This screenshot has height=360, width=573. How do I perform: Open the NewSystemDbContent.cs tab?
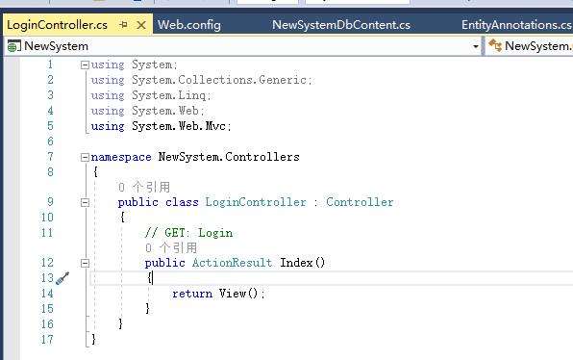point(341,25)
